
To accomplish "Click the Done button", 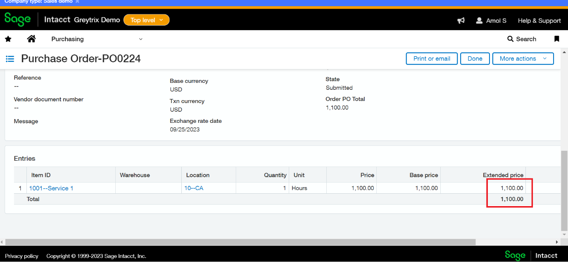I will [x=475, y=59].
